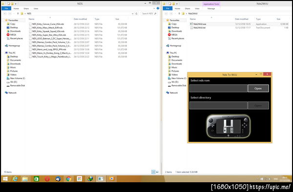Switch to large icons view in NDS window

[x=157, y=172]
